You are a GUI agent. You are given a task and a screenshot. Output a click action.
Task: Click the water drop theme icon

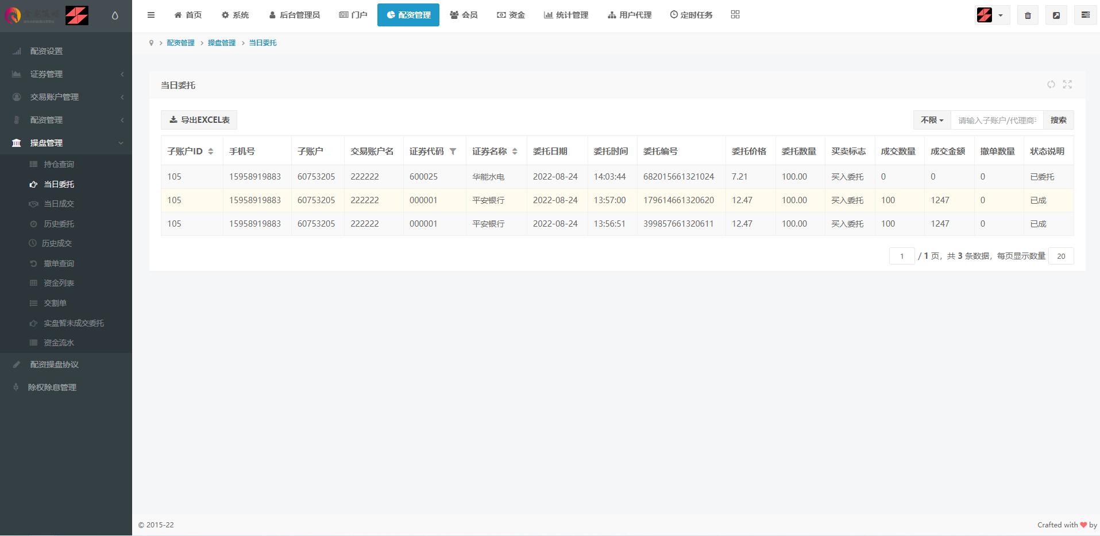pyautogui.click(x=115, y=15)
